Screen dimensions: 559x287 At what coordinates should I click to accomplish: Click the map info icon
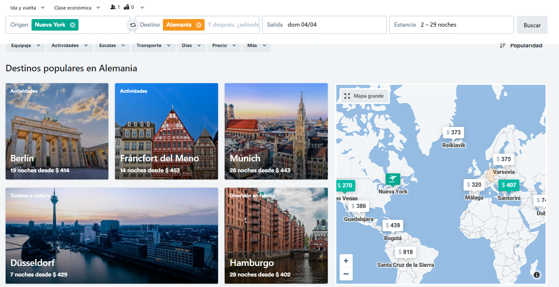click(x=537, y=275)
